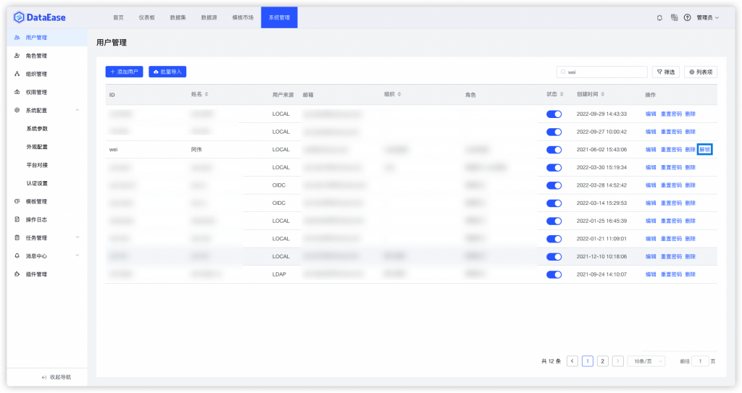
Task: Open the 管理员 account dropdown
Action: 708,17
